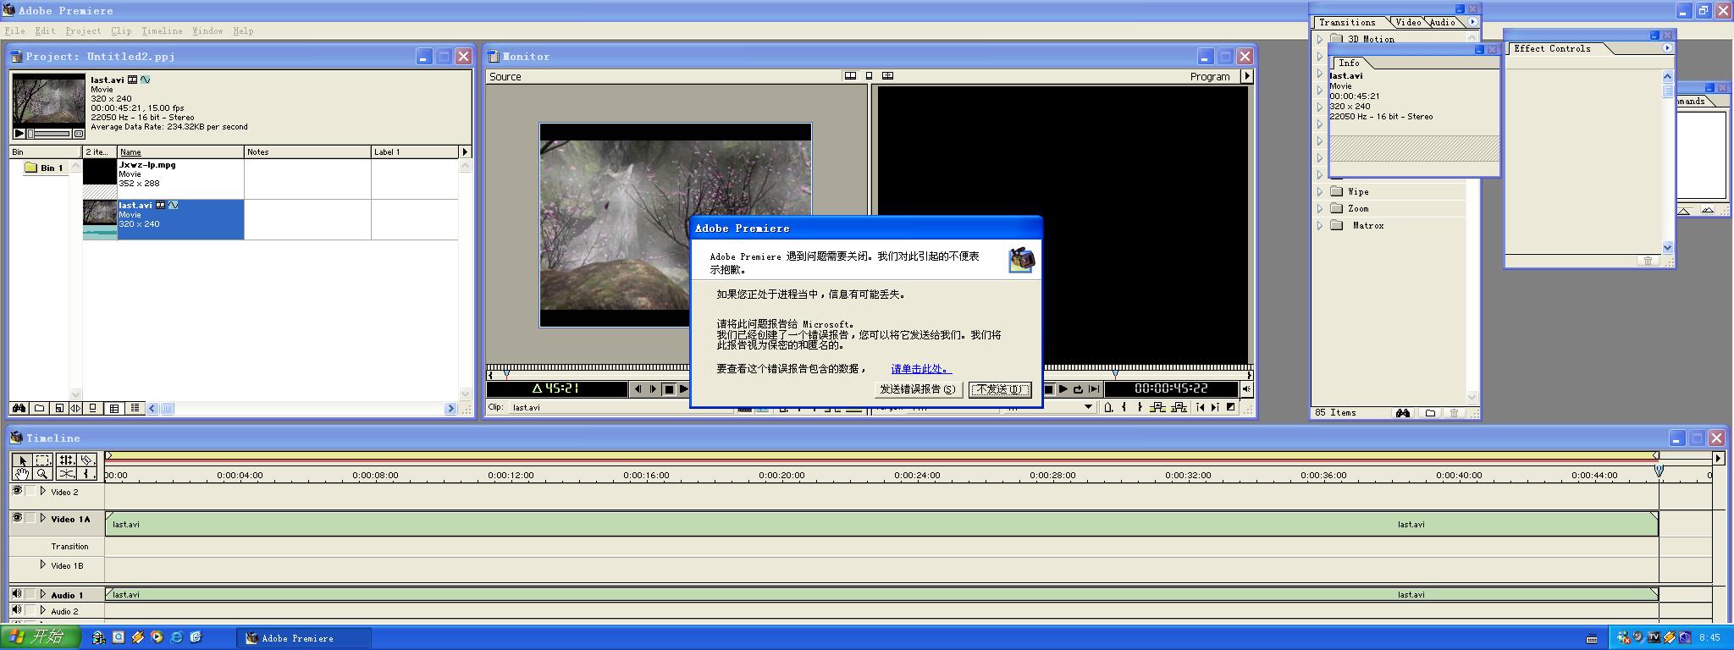The width and height of the screenshot is (1734, 650).
Task: Click the Loop button in Program monitor
Action: (1078, 389)
